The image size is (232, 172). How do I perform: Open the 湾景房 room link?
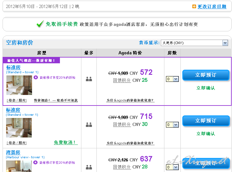13,152
